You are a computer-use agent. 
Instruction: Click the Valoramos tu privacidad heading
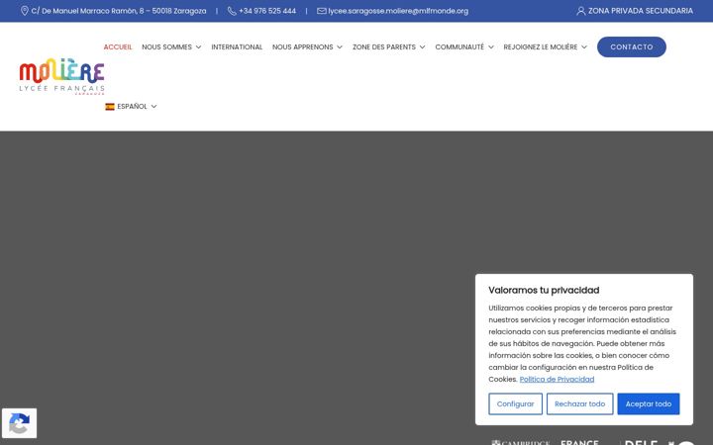click(x=544, y=290)
